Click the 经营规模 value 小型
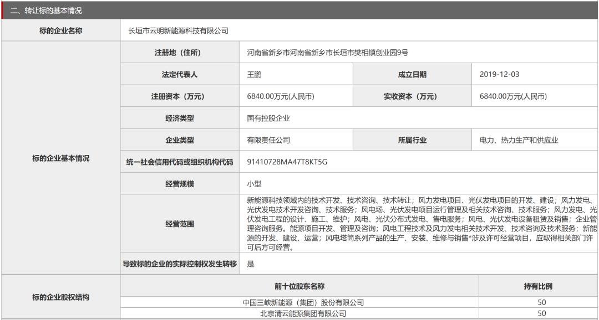Image resolution: width=599 pixels, height=320 pixels. [x=254, y=184]
